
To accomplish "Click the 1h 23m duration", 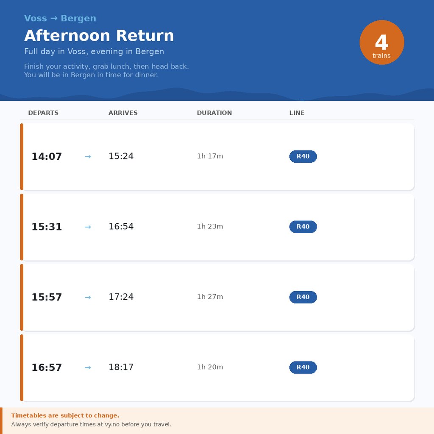I will coord(210,227).
